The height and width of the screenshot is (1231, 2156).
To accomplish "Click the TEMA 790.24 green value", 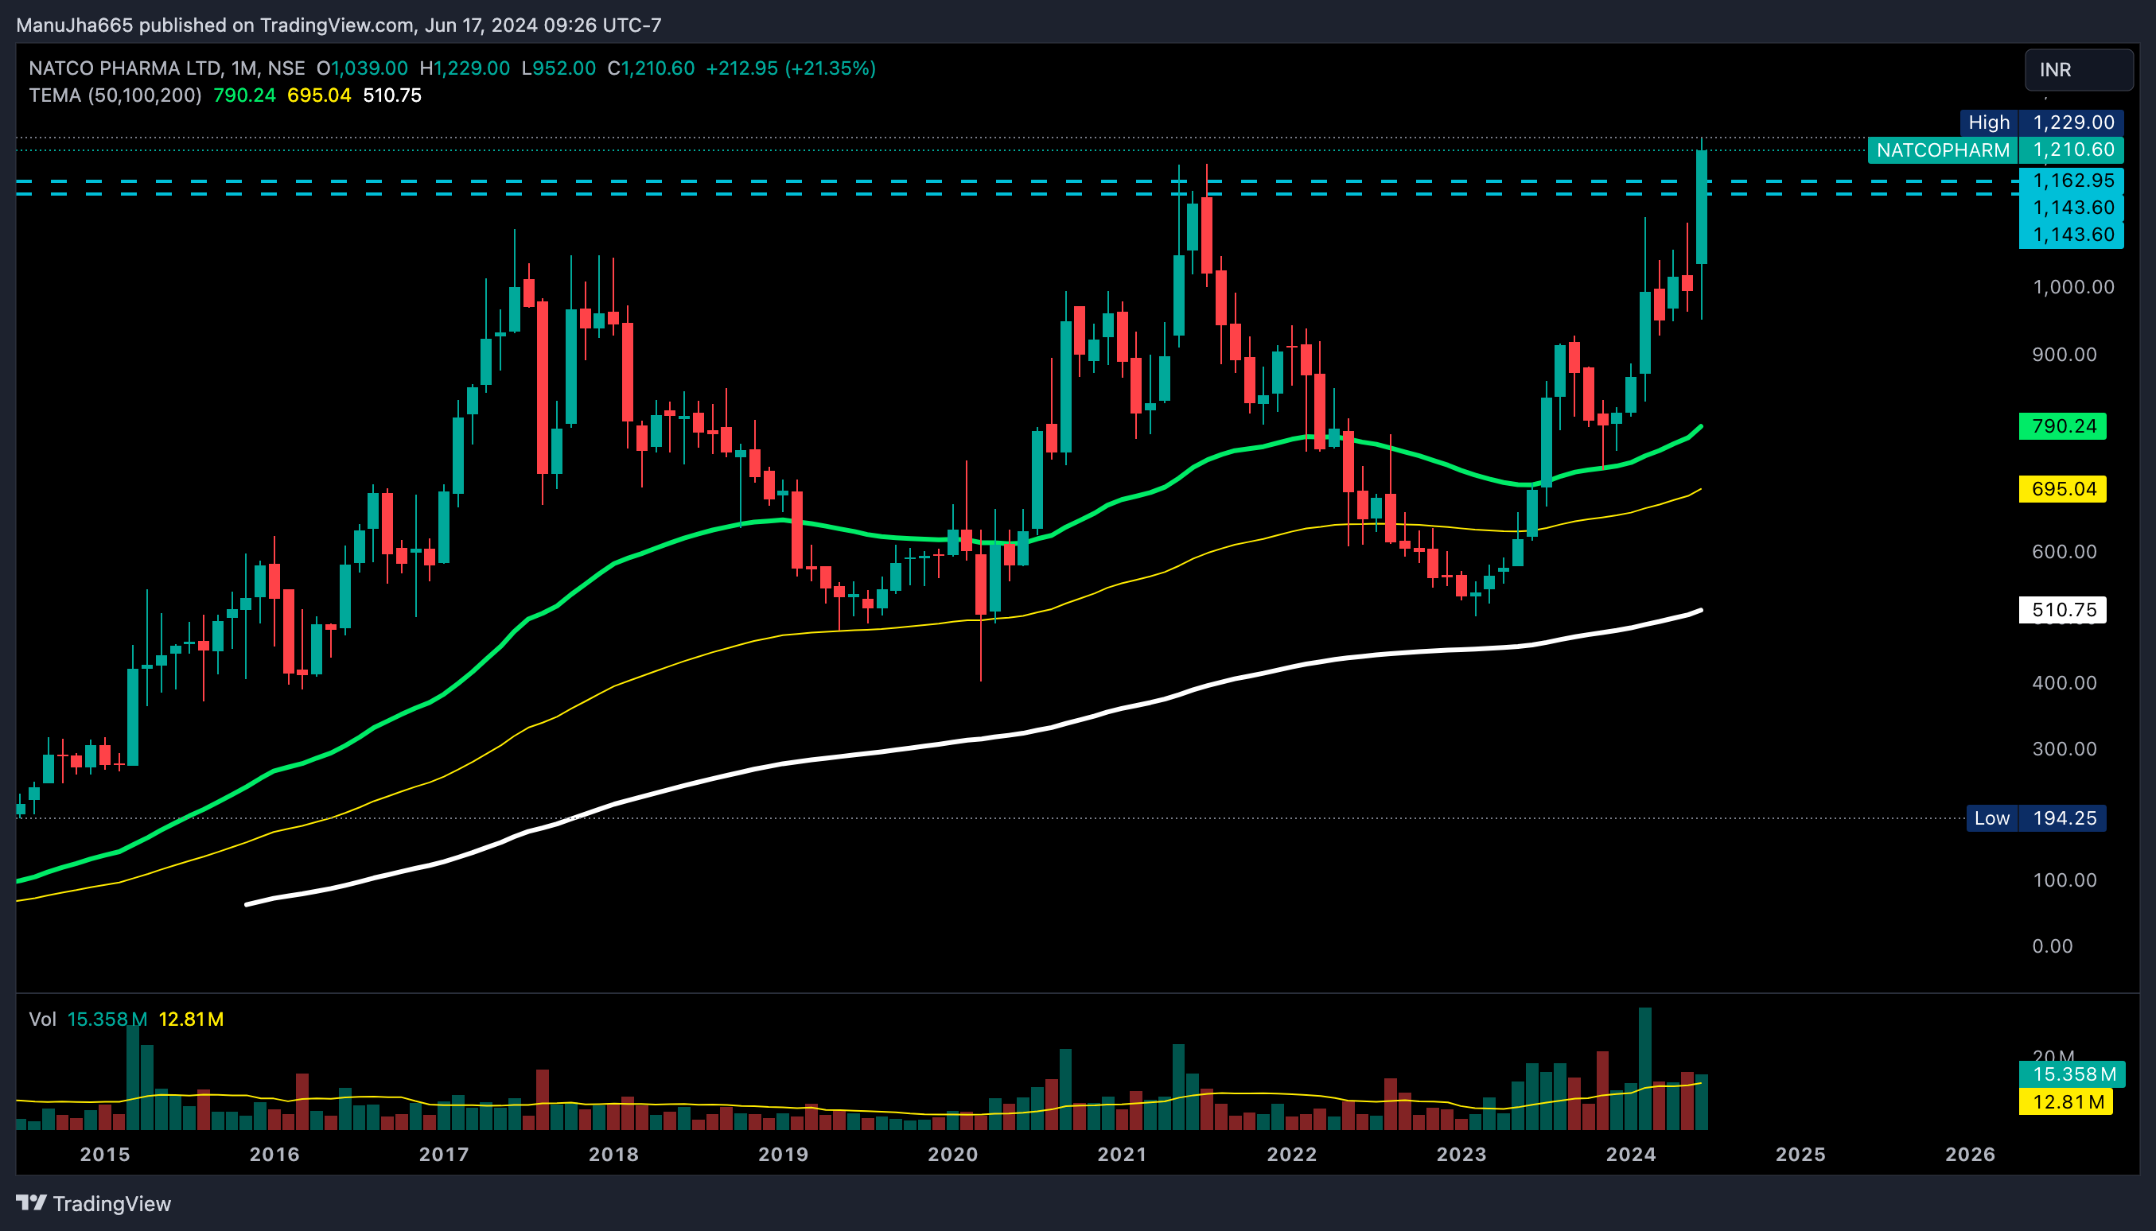I will point(244,95).
